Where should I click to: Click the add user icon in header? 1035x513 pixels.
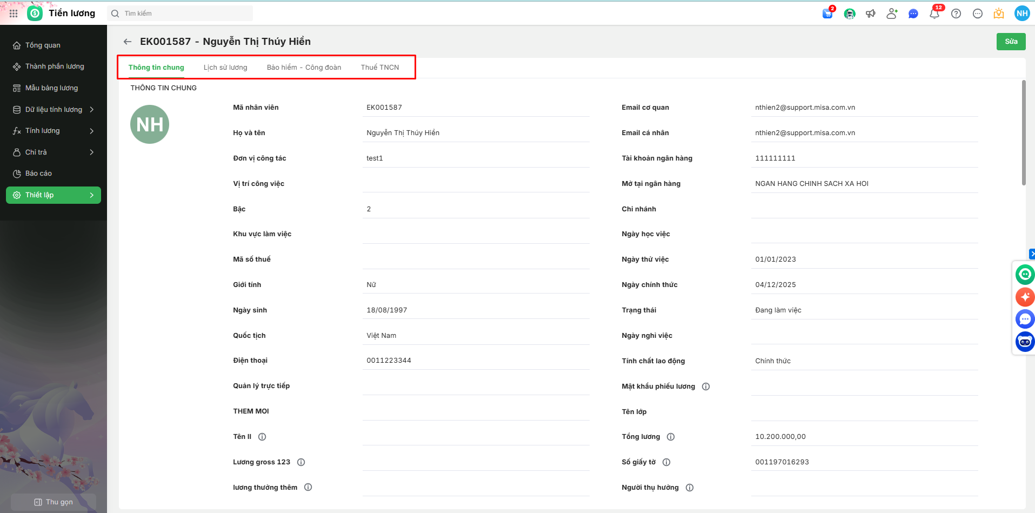[892, 14]
